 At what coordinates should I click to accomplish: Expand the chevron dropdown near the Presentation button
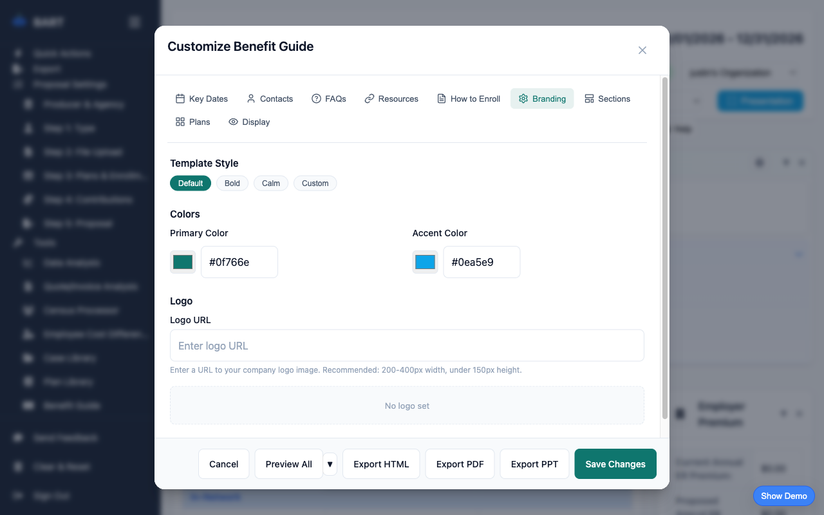click(x=697, y=101)
